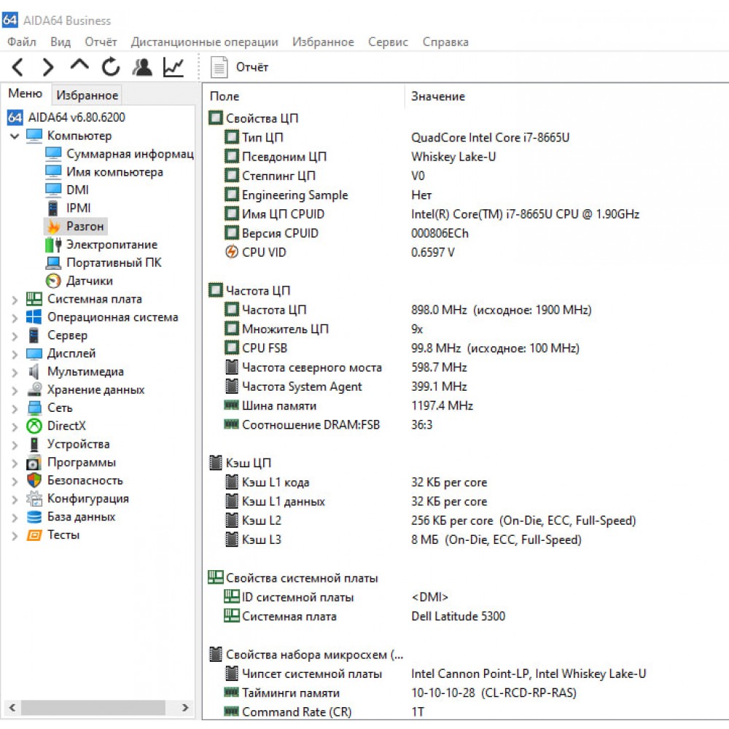Image resolution: width=729 pixels, height=729 pixels.
Task: Click the Безопасность shield icon
Action: click(34, 480)
